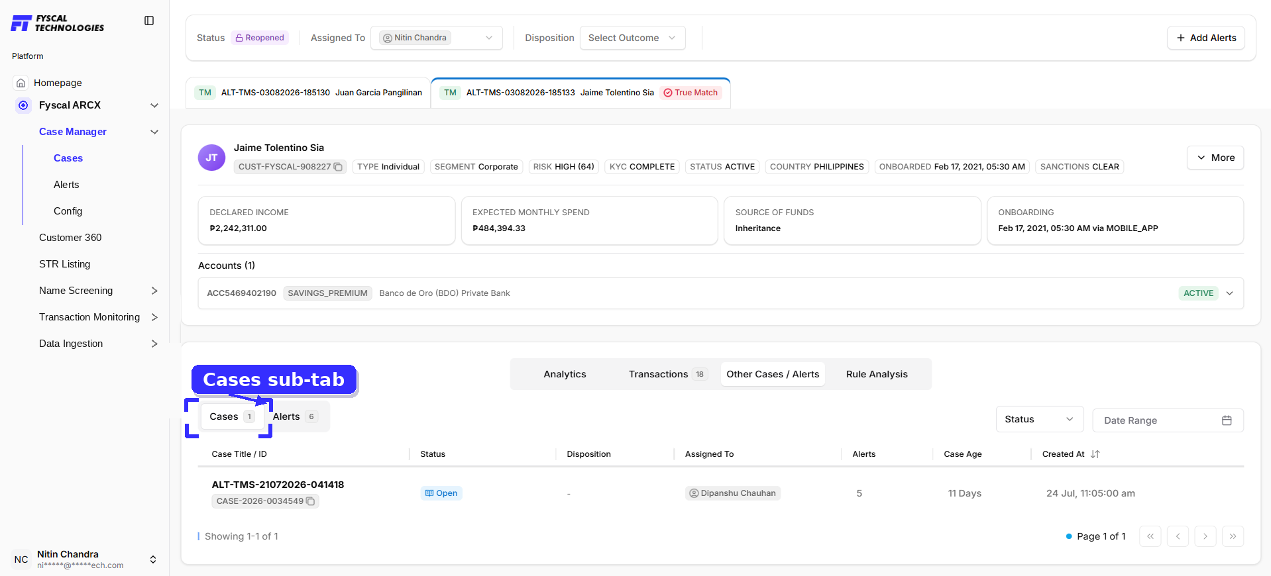The image size is (1271, 576).
Task: Select the Cases sub-tab
Action: point(231,416)
